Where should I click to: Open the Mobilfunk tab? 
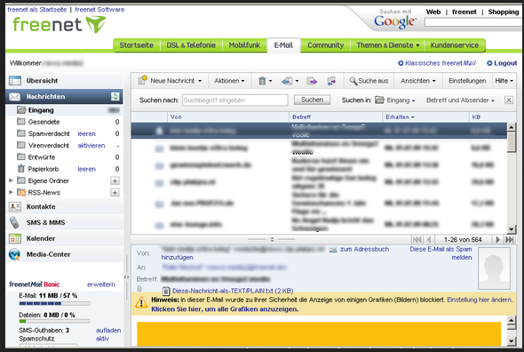[x=244, y=45]
